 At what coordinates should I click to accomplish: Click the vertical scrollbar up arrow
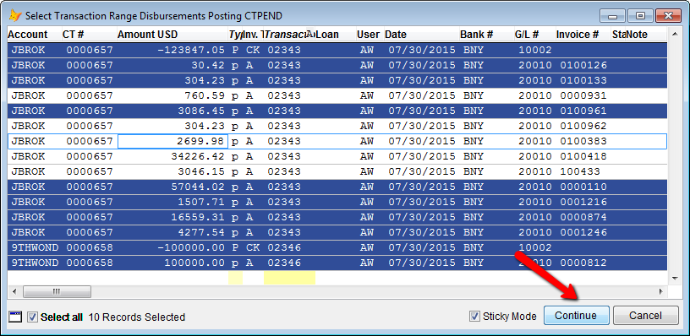(674, 35)
